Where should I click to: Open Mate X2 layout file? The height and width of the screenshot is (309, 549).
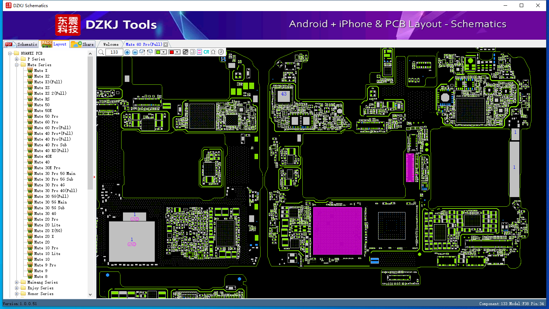click(42, 77)
